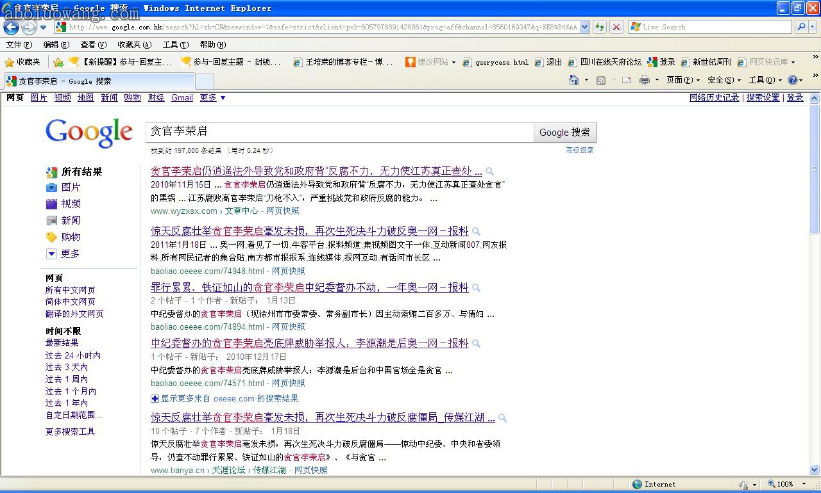Select the 购物 price tag icon filter
The image size is (821, 493).
pos(52,237)
